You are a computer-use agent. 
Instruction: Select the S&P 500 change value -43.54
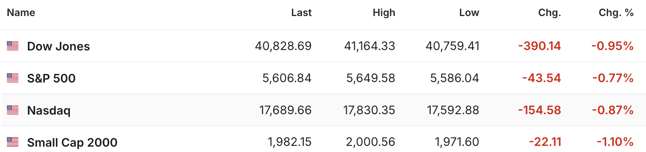pyautogui.click(x=541, y=78)
